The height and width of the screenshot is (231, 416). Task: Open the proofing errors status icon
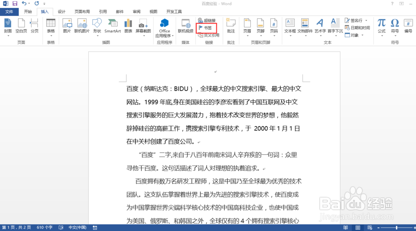(61, 228)
